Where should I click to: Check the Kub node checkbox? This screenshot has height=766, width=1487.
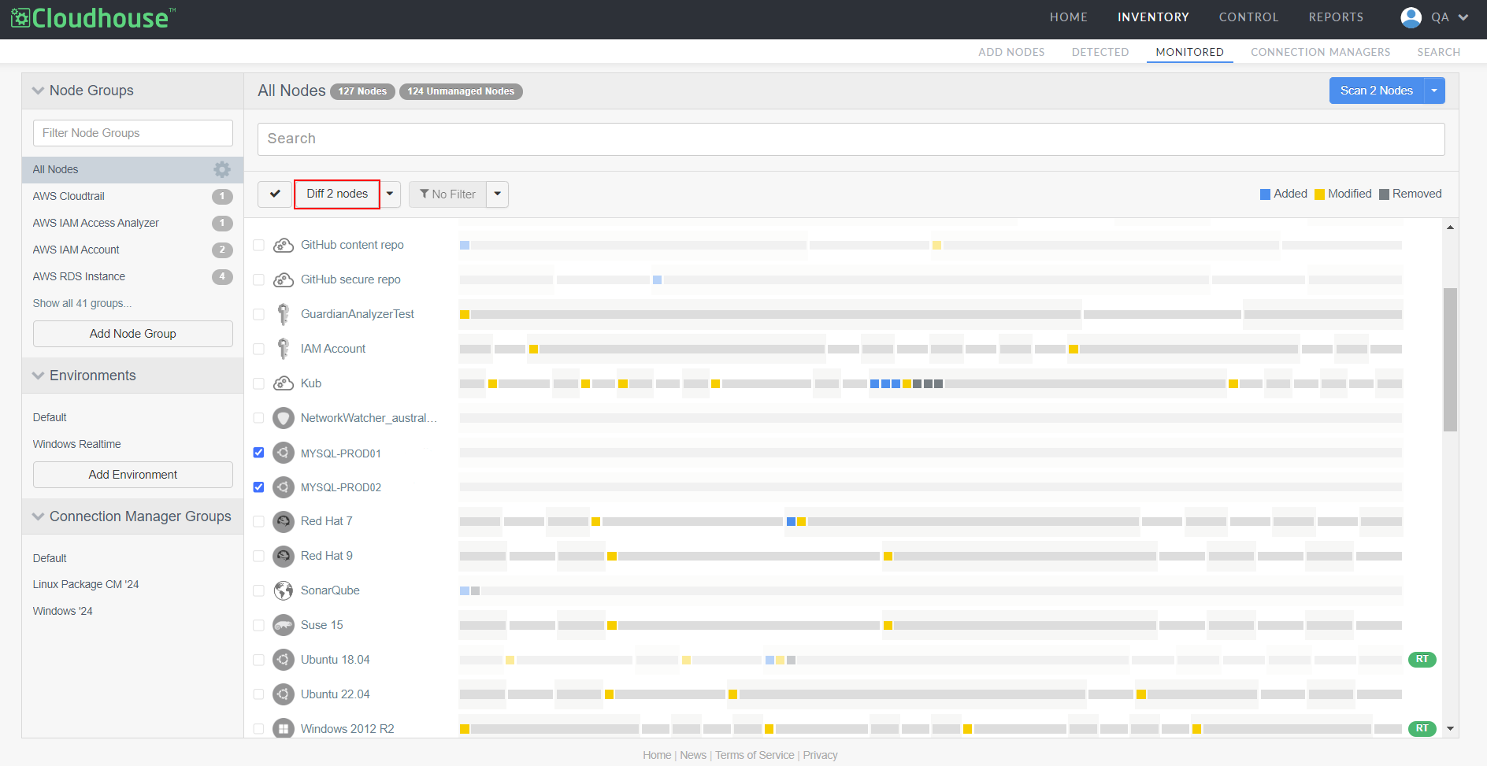tap(258, 383)
